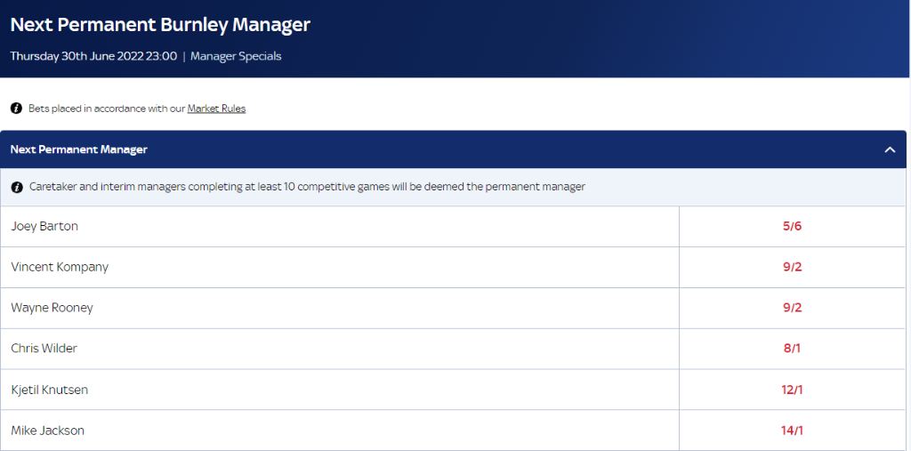Click the Mike Jackson name row
The image size is (911, 451).
pos(340,431)
